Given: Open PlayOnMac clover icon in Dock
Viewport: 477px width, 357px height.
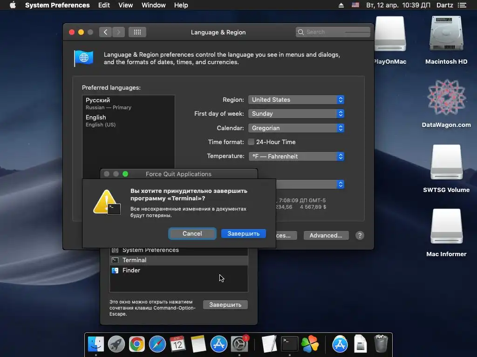Looking at the screenshot, I should pyautogui.click(x=310, y=344).
